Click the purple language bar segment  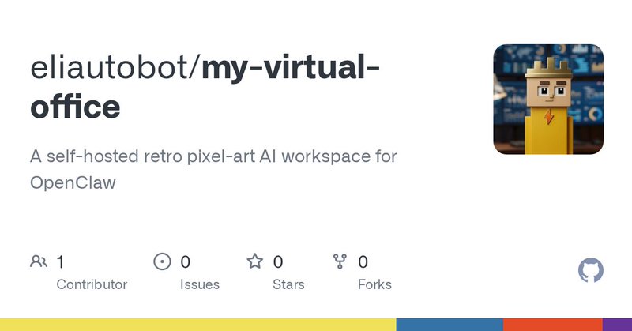click(x=617, y=325)
